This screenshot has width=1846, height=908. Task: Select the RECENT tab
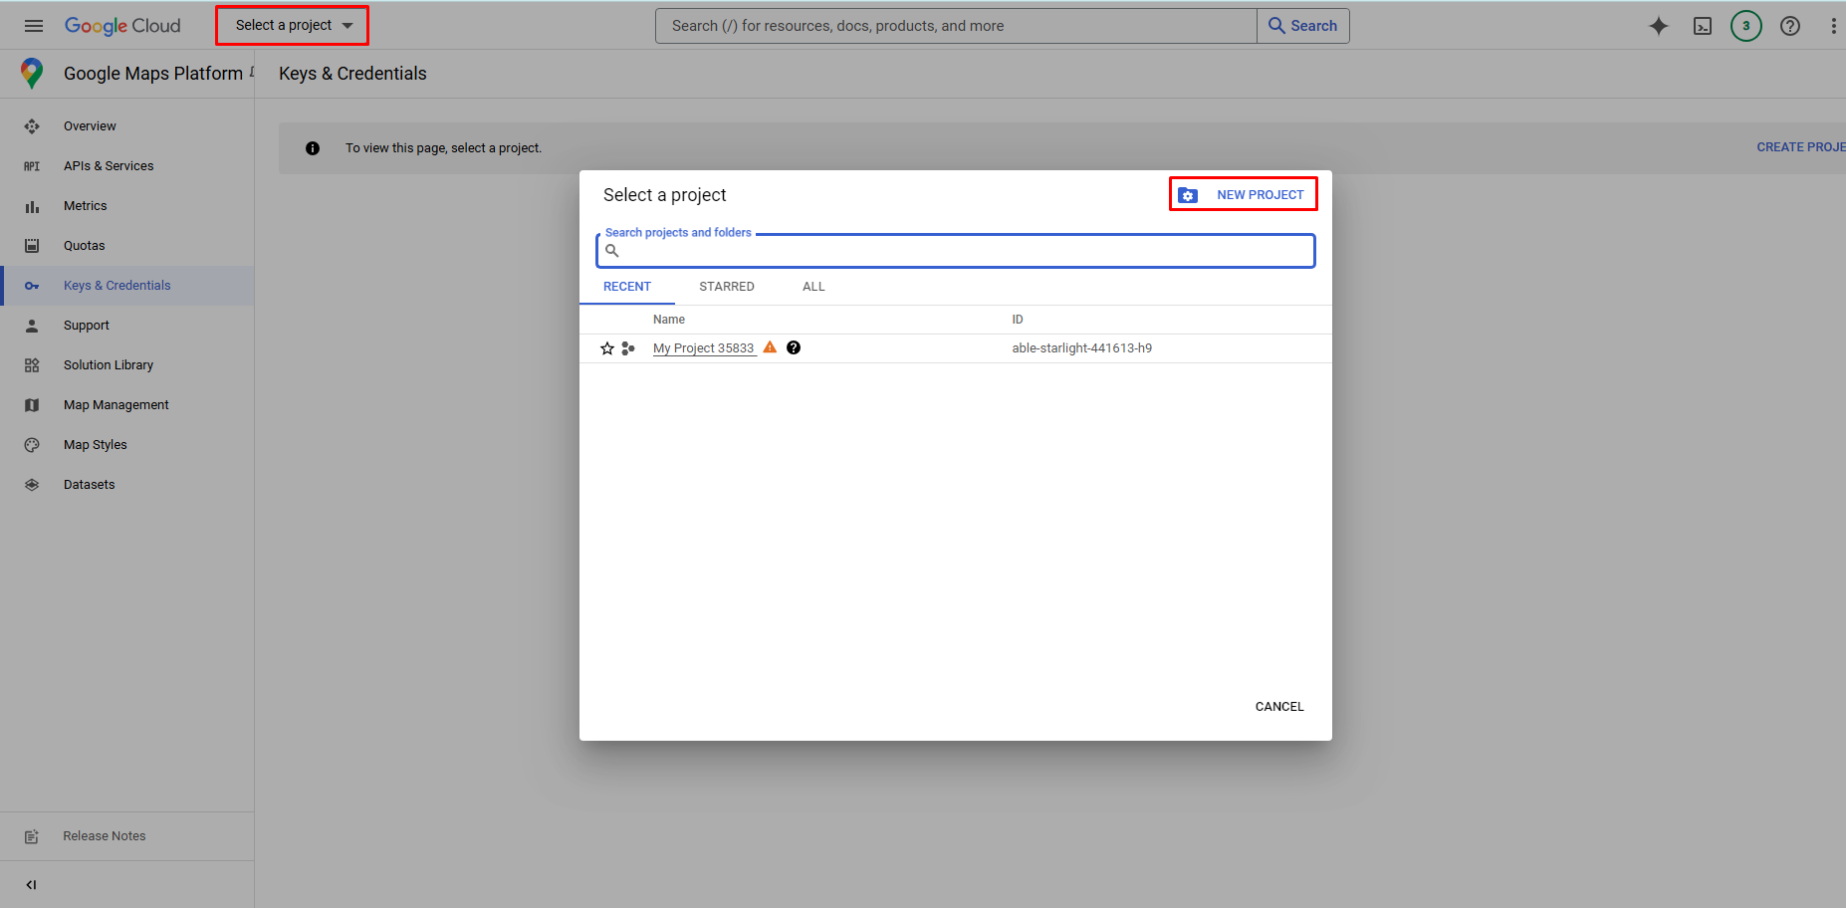[x=626, y=287]
